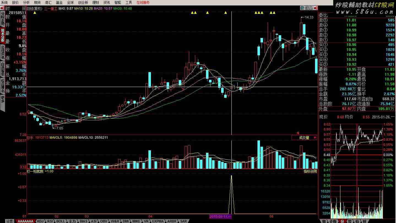Switch to the W&R indicator tab
Image resolution: width=396 pixels, height=223 pixels.
click(115, 221)
